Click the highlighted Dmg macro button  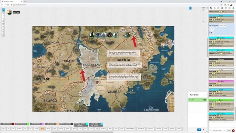point(42,129)
